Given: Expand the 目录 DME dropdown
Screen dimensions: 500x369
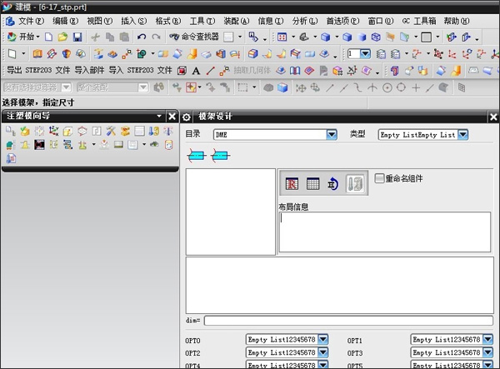Looking at the screenshot, I should [x=332, y=134].
